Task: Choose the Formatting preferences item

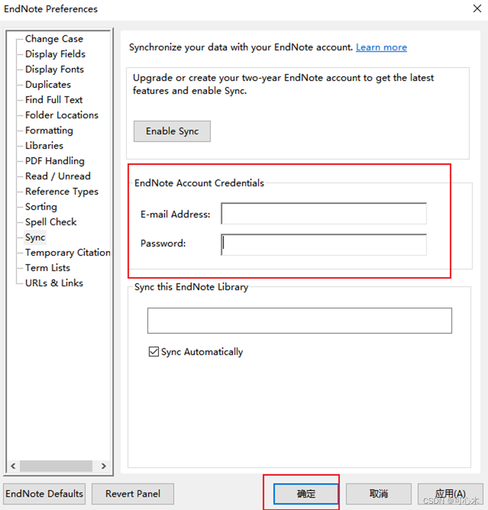Action: [49, 130]
